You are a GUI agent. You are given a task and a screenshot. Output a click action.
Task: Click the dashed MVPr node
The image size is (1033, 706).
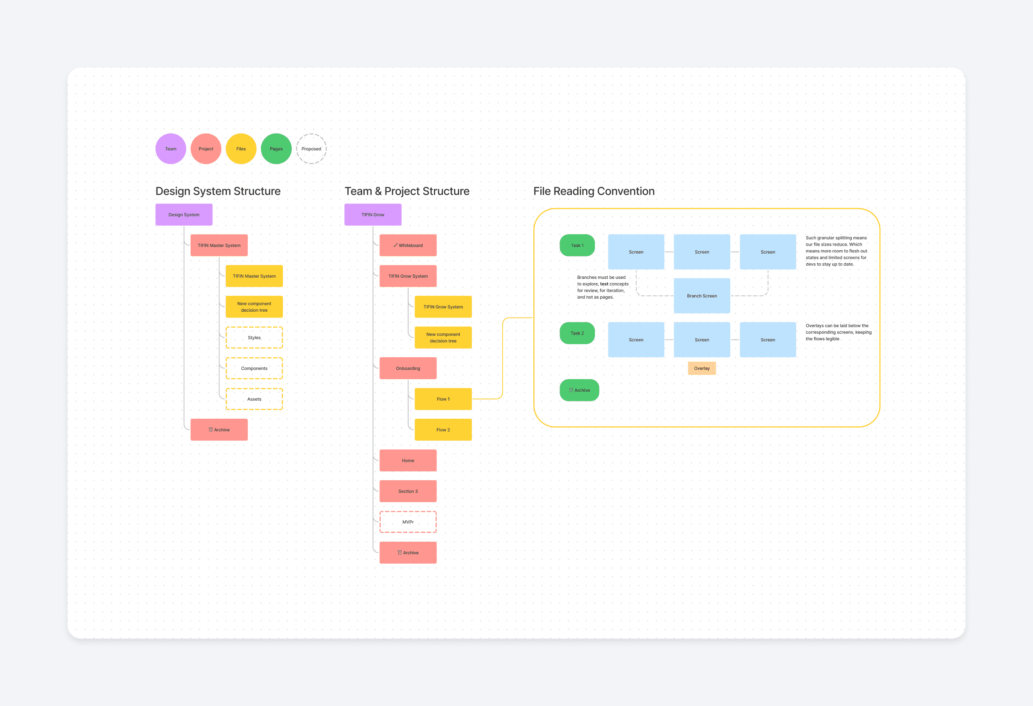pos(408,522)
